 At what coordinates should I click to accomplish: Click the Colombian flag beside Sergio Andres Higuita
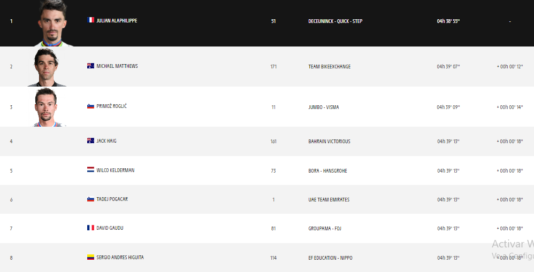tap(90, 258)
